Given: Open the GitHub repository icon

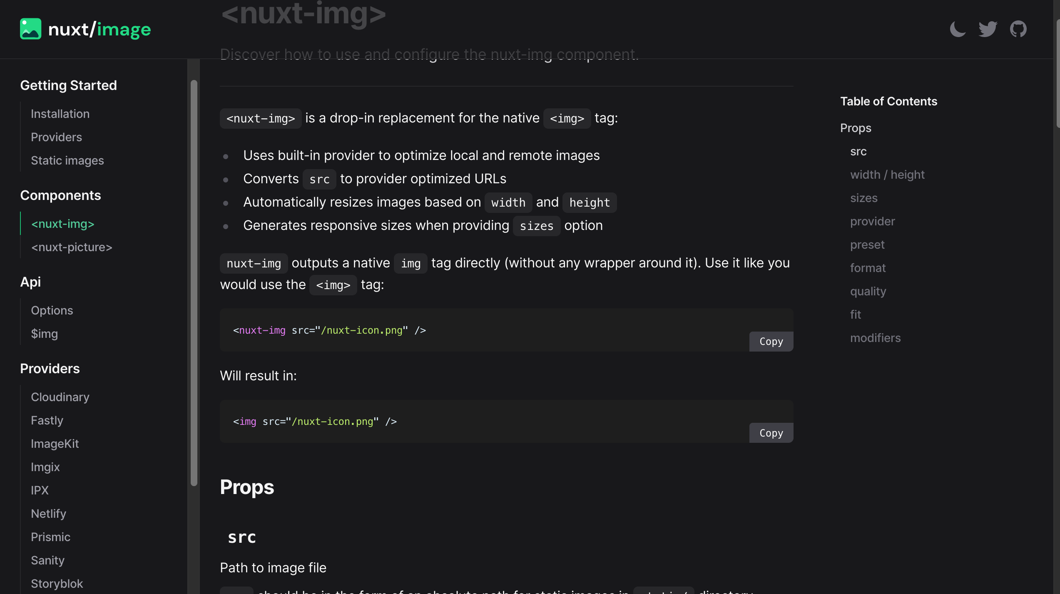Looking at the screenshot, I should (1018, 29).
